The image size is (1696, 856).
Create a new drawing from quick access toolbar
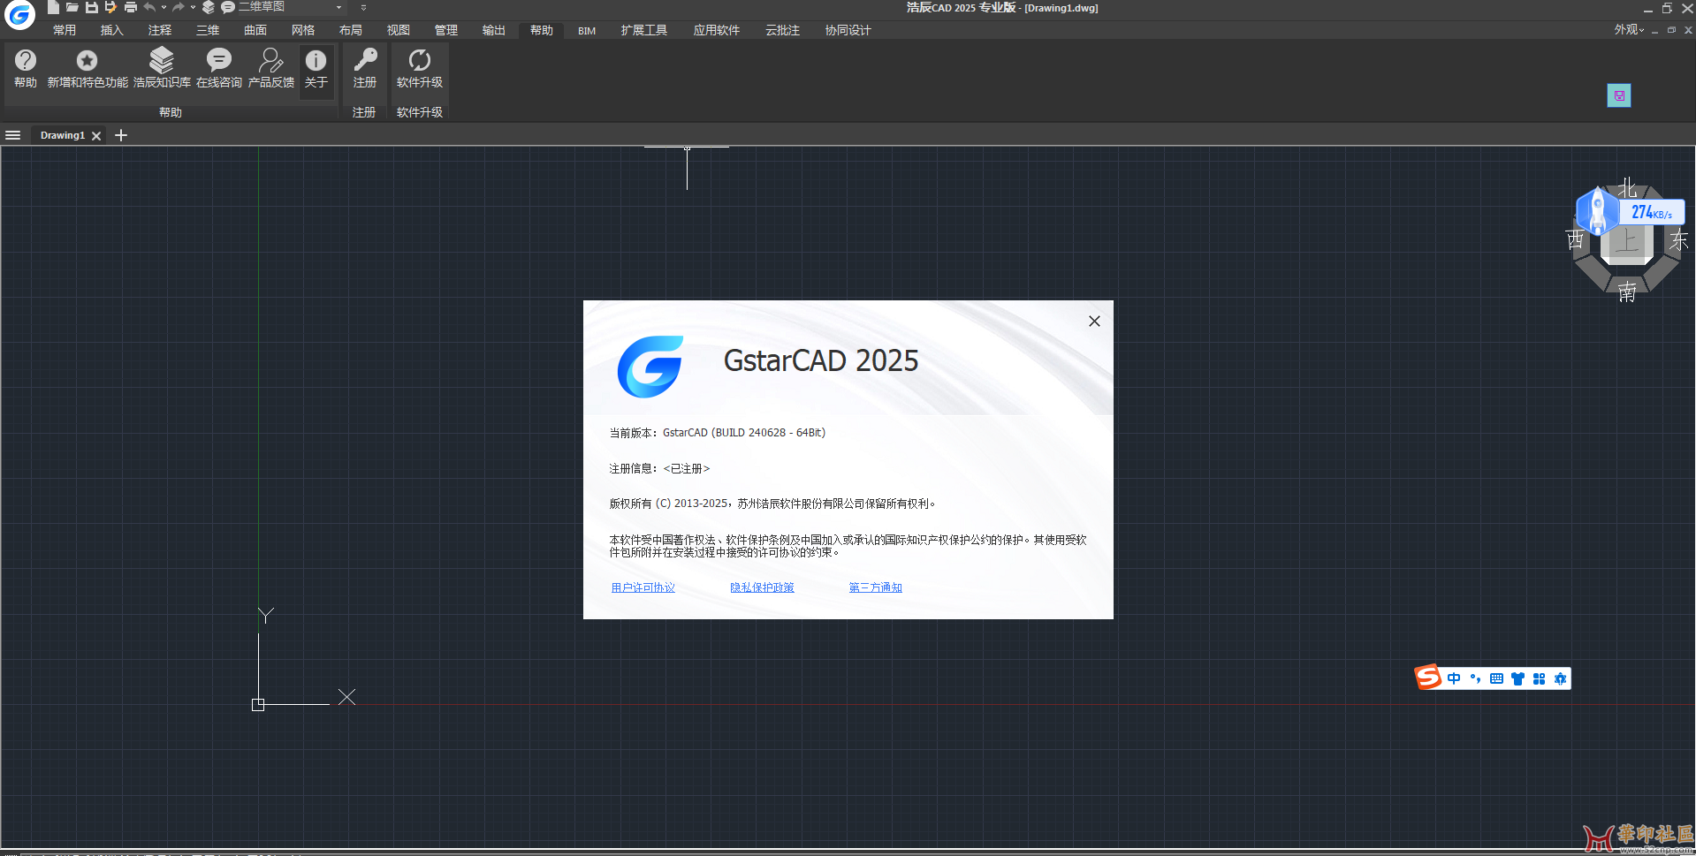point(53,7)
